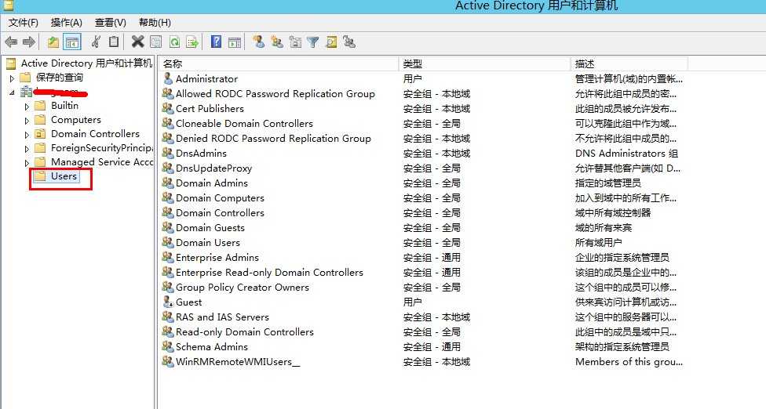Select Allowed RODC Password Replication Group

tap(275, 93)
